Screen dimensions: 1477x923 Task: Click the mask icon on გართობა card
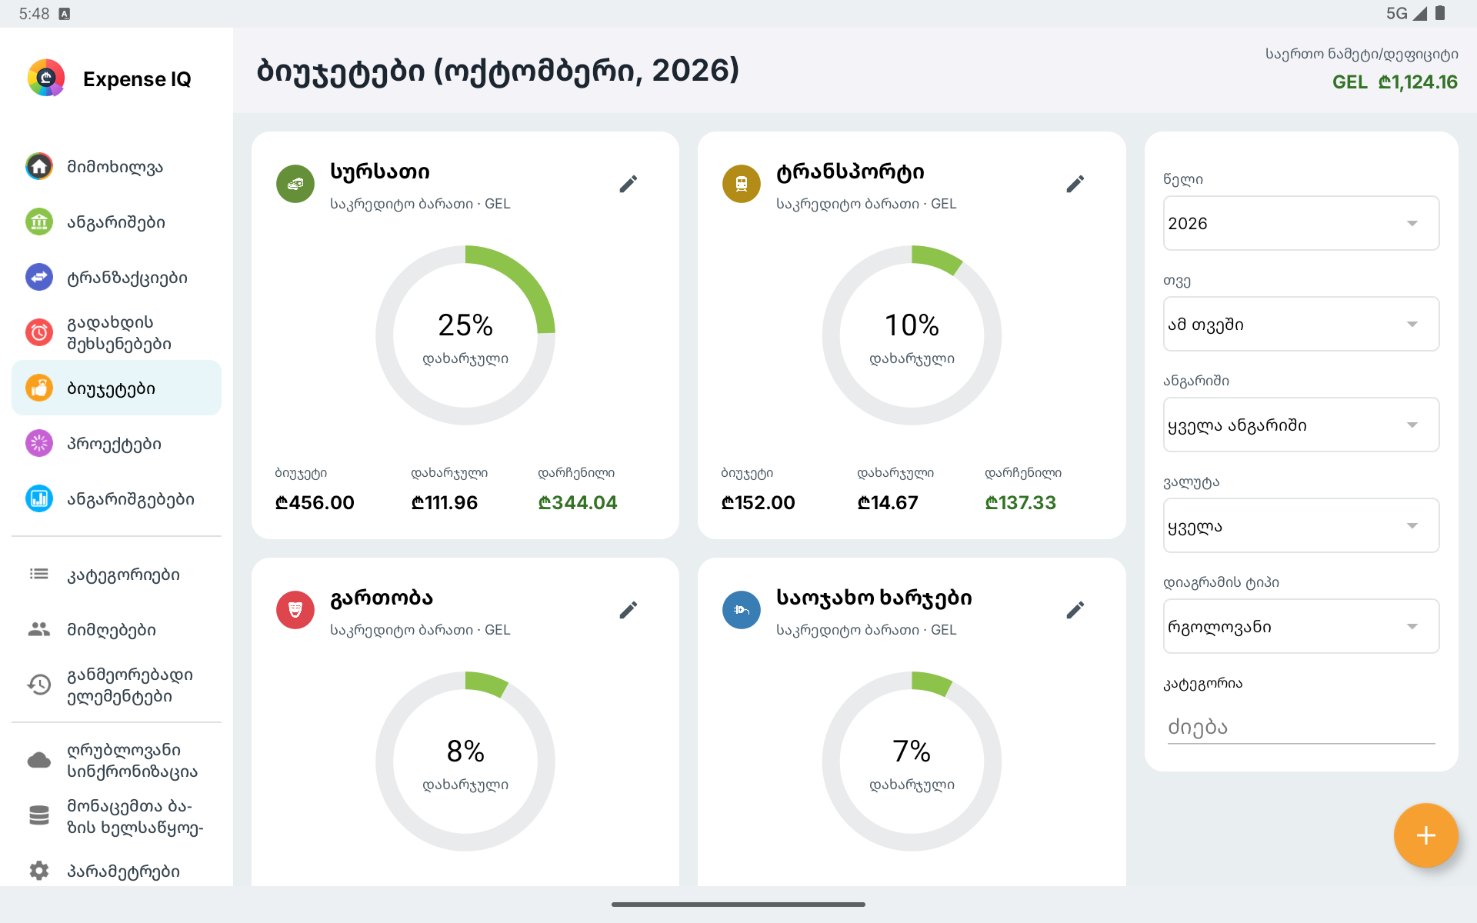point(295,610)
